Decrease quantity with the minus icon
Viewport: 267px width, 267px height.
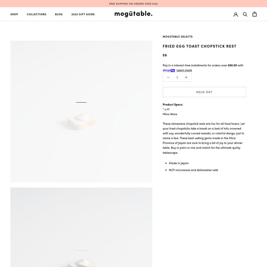coord(168,77)
